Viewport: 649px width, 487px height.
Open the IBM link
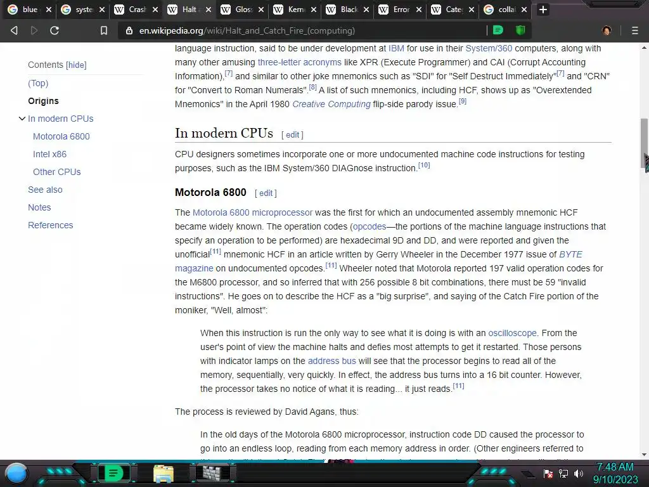pyautogui.click(x=396, y=48)
